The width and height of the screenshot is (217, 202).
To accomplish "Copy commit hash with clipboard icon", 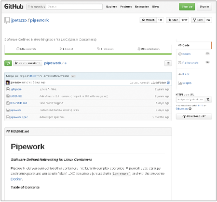I will point(168,82).
